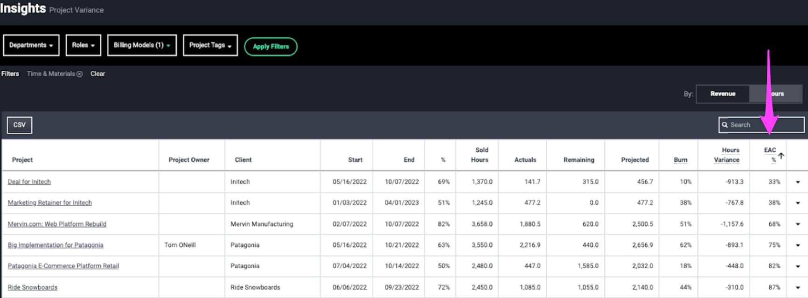Open the Patagonia E-Commerce Platform Retail project link
The width and height of the screenshot is (808, 298).
click(x=63, y=266)
